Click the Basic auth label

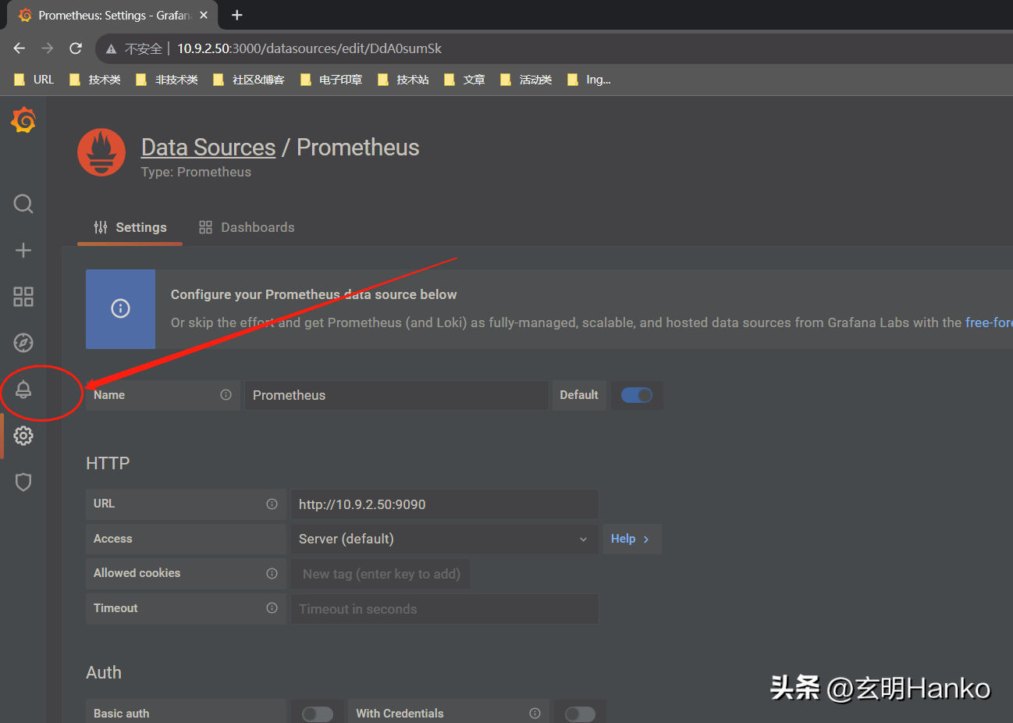pyautogui.click(x=121, y=714)
